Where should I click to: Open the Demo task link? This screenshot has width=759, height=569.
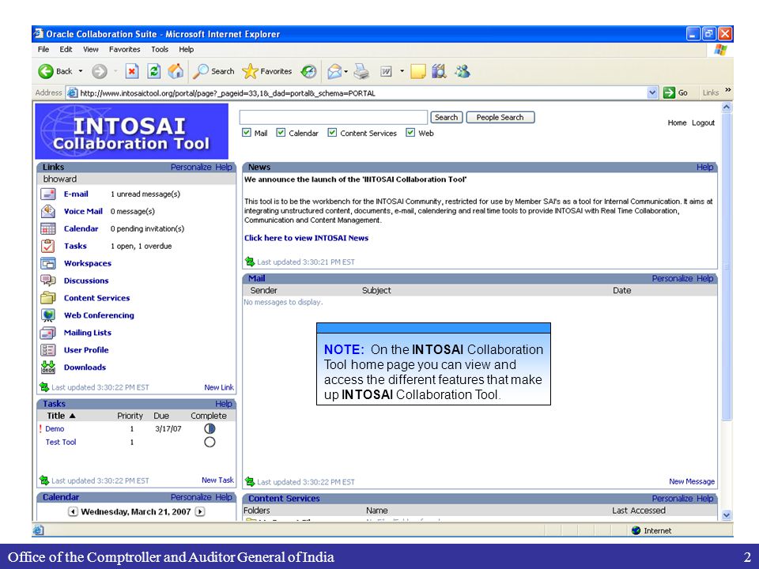point(55,428)
